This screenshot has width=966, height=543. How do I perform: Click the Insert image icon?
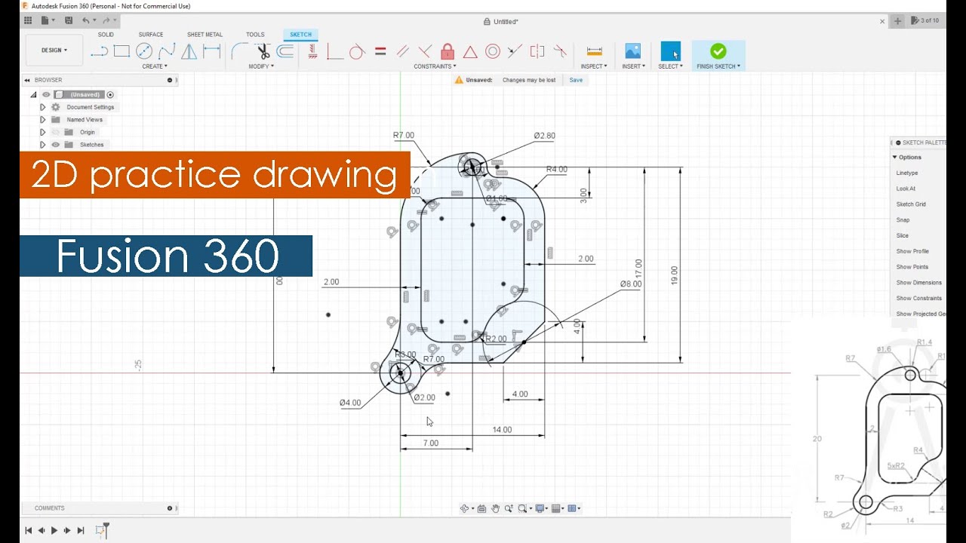click(x=633, y=51)
